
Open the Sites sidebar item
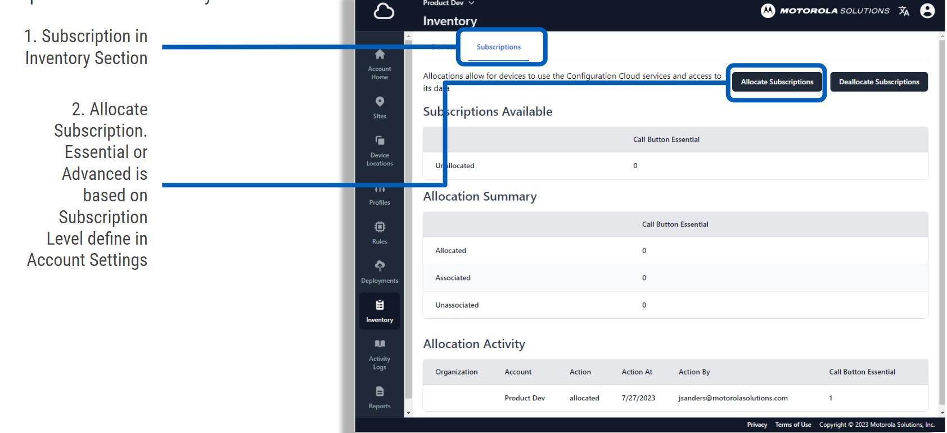(380, 107)
